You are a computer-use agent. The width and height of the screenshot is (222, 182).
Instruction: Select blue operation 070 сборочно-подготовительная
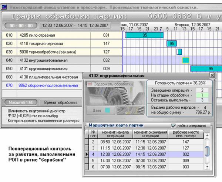tap(42, 85)
